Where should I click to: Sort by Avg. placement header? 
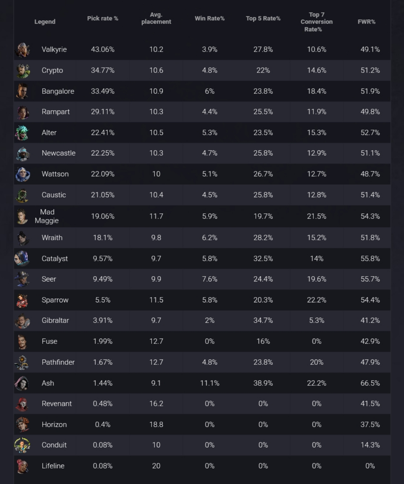(x=156, y=18)
